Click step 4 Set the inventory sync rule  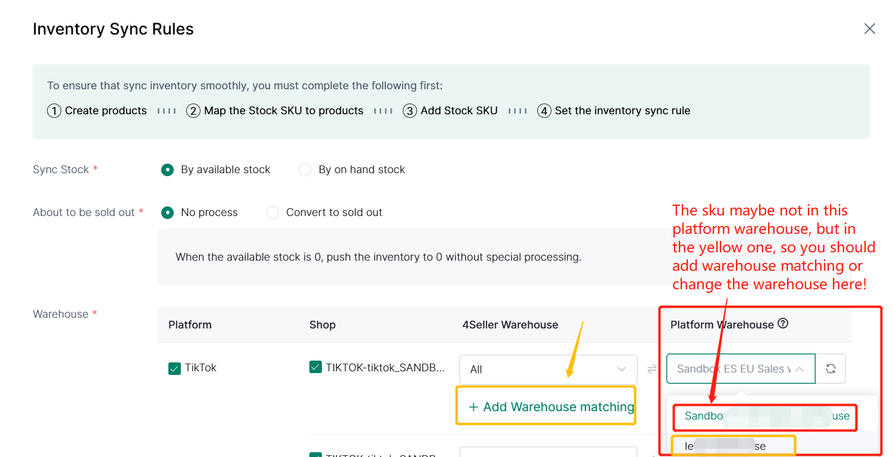click(614, 111)
